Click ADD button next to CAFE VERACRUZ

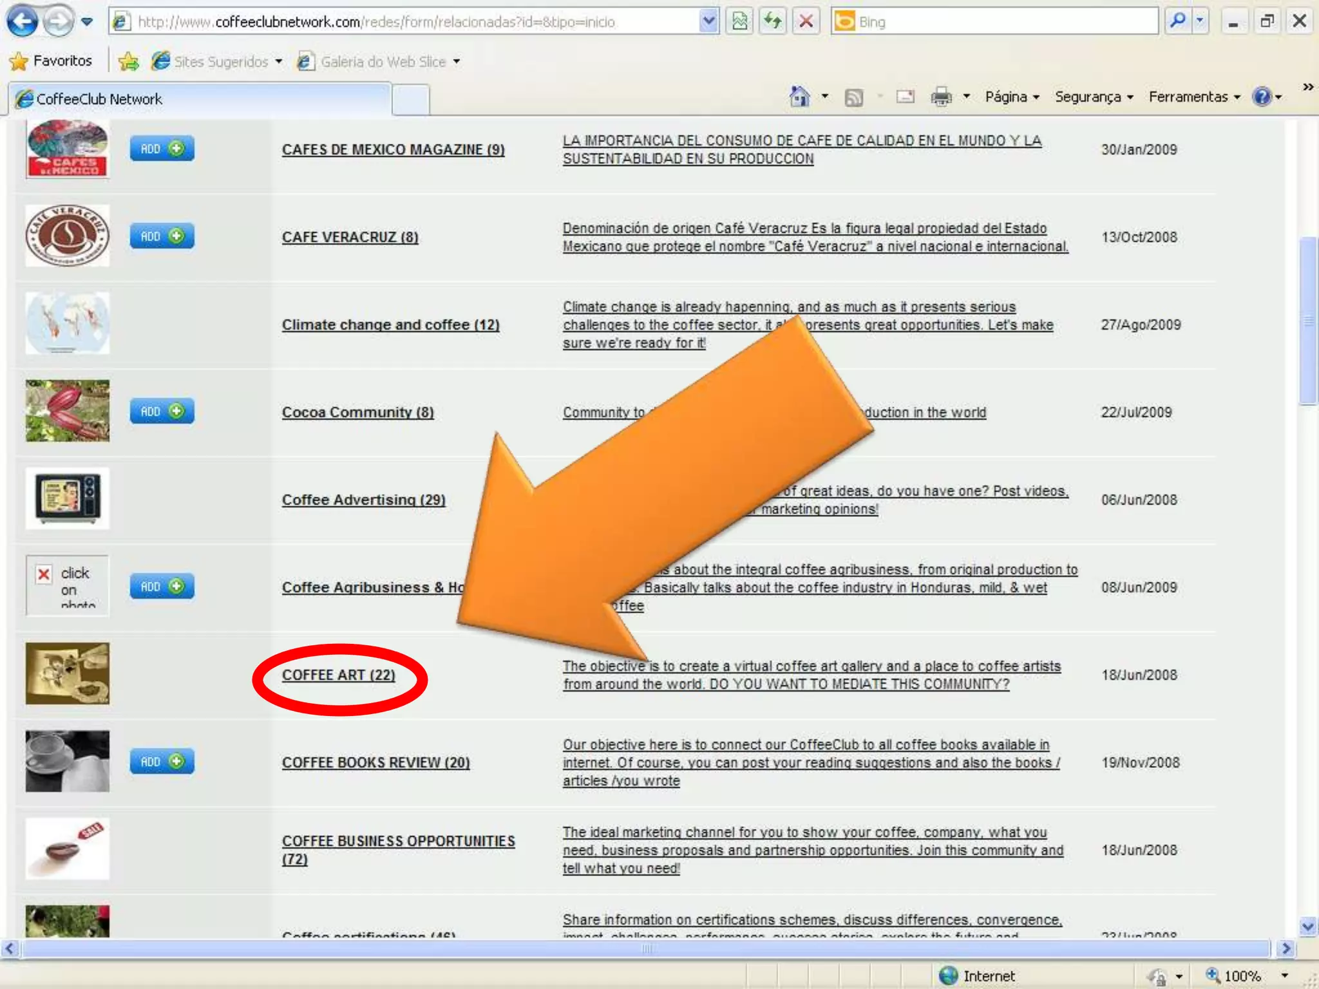(x=162, y=236)
